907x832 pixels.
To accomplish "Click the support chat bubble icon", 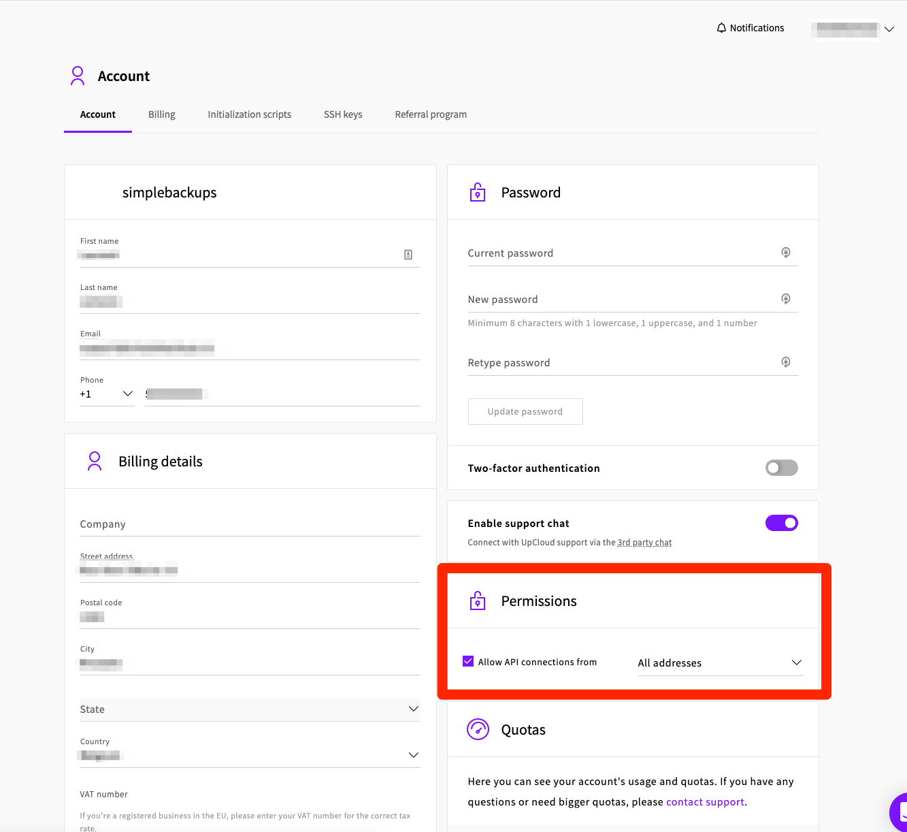I will point(901,812).
